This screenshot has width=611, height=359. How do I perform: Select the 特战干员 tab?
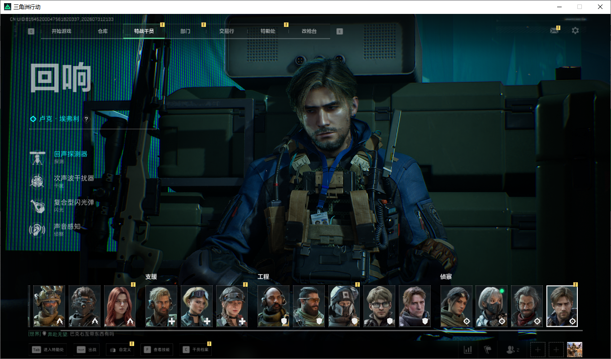[144, 31]
